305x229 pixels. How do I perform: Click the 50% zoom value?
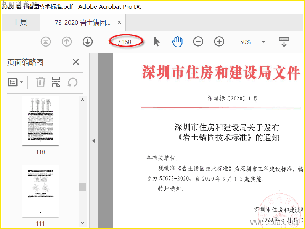(246, 42)
